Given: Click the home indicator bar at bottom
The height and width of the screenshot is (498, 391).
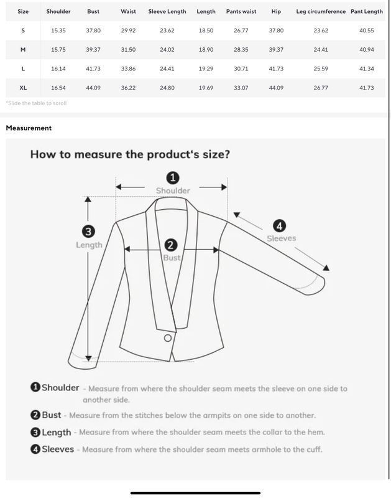Looking at the screenshot, I should [195, 493].
